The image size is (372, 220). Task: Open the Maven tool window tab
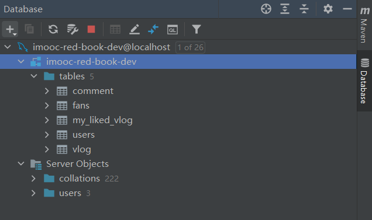click(364, 25)
